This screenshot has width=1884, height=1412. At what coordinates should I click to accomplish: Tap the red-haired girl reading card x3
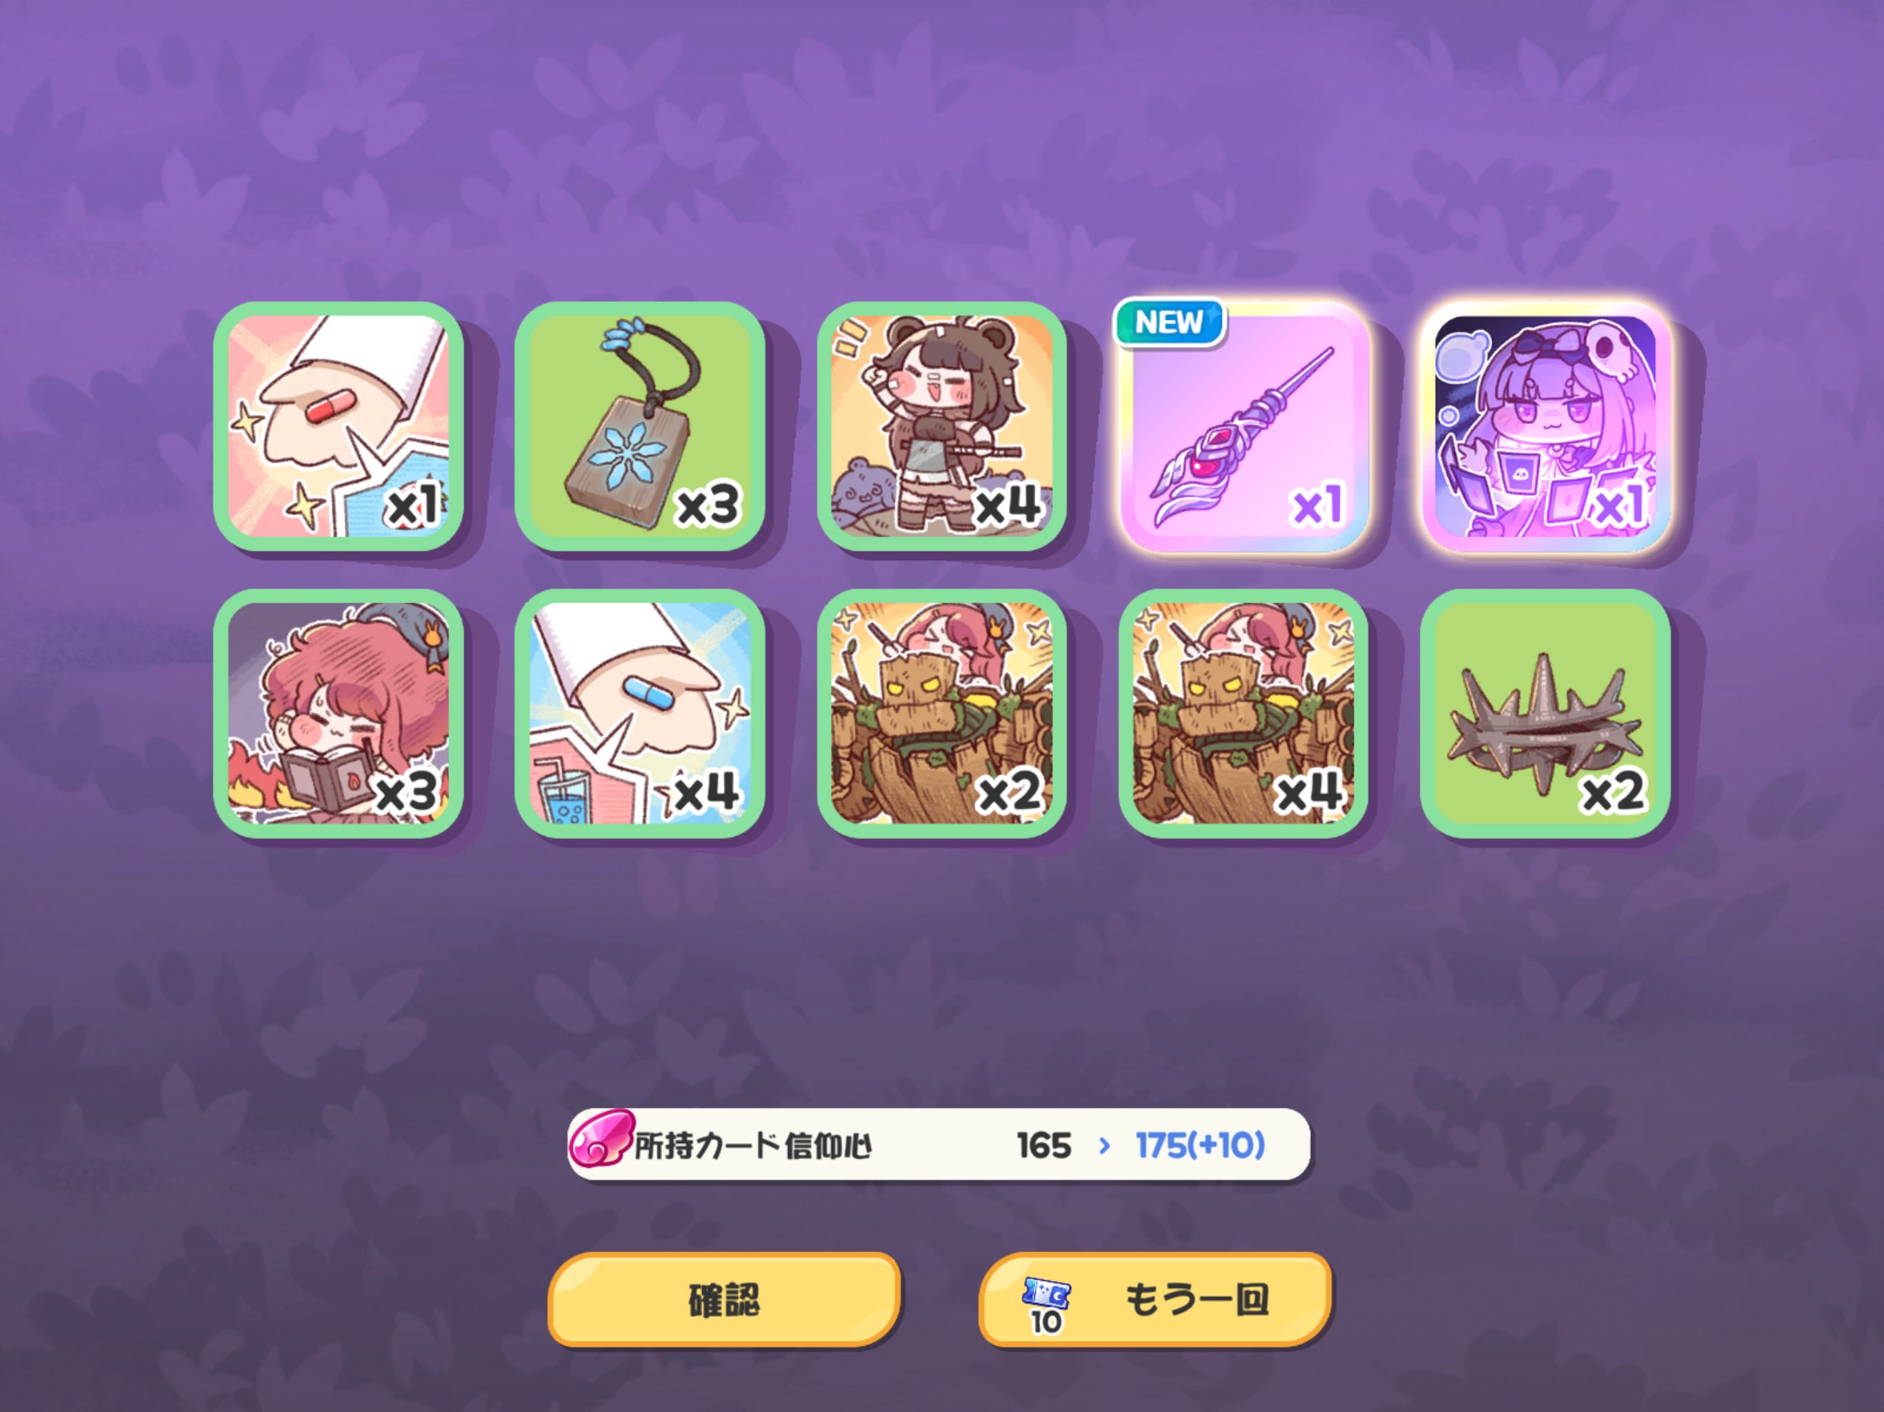click(338, 714)
